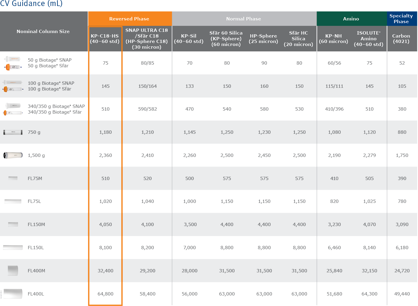Click the 52 value under Carbon
The width and height of the screenshot is (418, 306).
tap(402, 63)
